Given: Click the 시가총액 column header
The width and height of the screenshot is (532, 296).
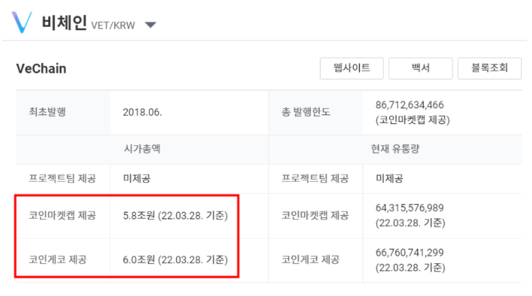Looking at the screenshot, I should pos(142,149).
